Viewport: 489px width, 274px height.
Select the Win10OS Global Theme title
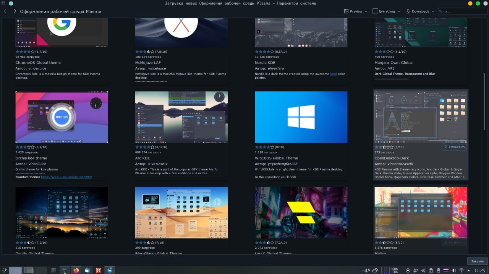click(x=276, y=158)
